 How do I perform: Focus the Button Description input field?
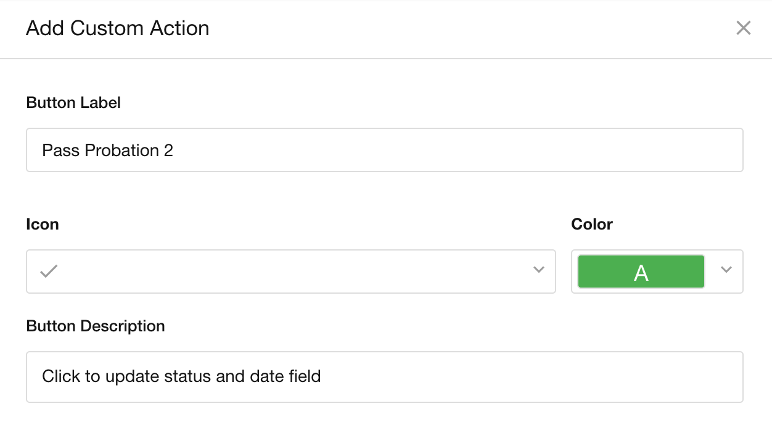click(384, 376)
